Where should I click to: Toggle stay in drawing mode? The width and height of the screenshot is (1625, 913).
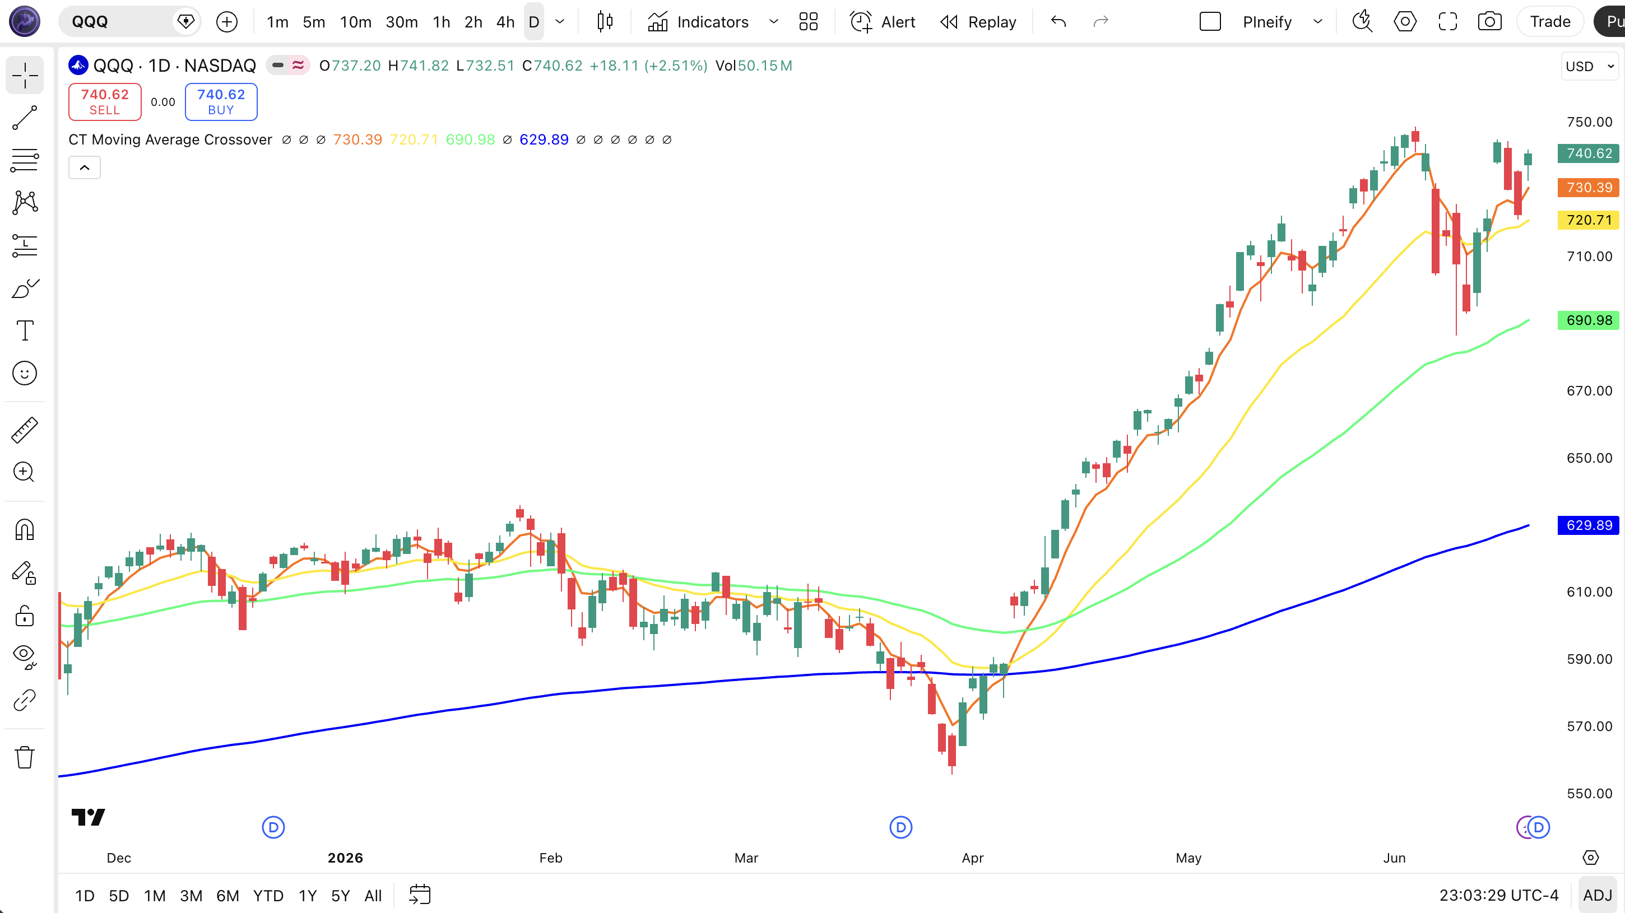click(x=25, y=572)
